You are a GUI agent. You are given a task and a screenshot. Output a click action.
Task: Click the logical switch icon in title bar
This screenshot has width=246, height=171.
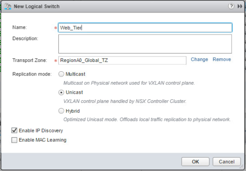pos(8,6)
